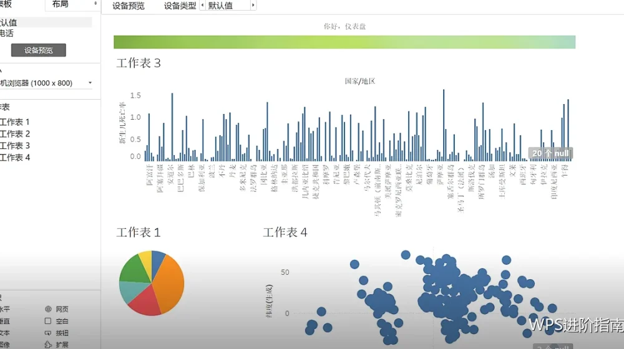
Task: Select the 网页 web page object icon
Action: [48, 309]
